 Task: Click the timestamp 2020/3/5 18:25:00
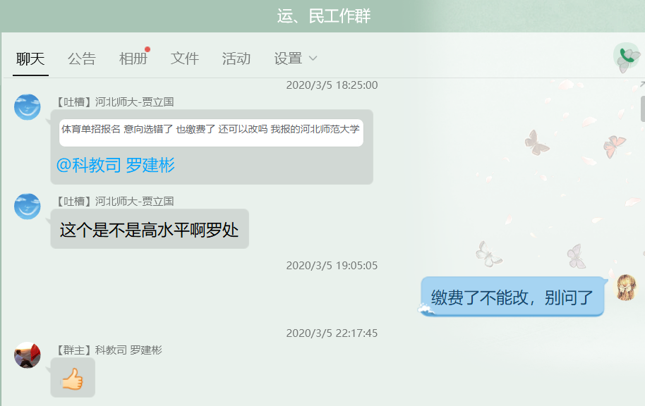(x=331, y=83)
